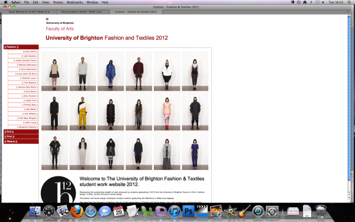This screenshot has height=222, width=355.
Task: Open iChat from the Dock
Action: [105, 211]
